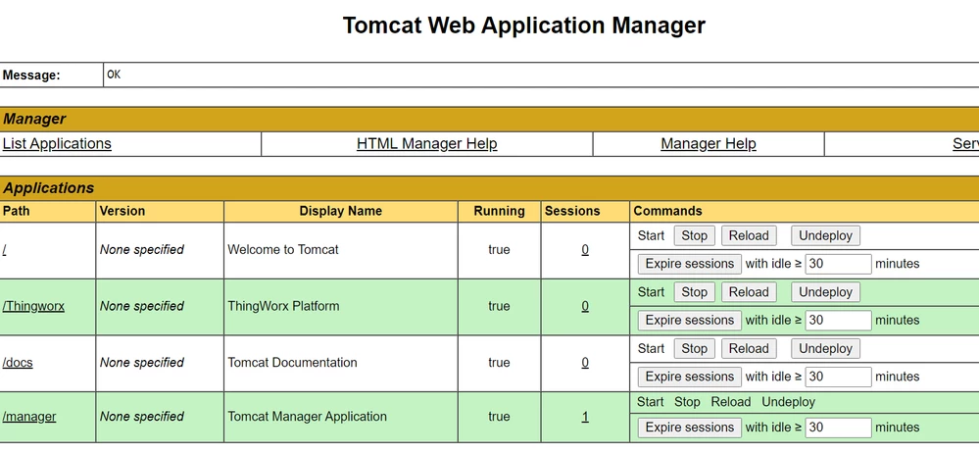
Task: Click "true" running value in Thingworx row
Action: 499,306
